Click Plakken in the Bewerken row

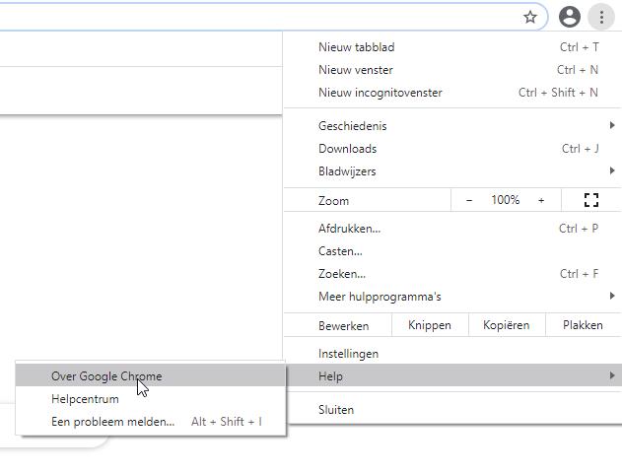583,325
